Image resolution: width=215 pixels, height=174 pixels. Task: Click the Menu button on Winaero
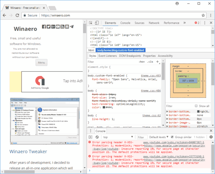pos(42,63)
